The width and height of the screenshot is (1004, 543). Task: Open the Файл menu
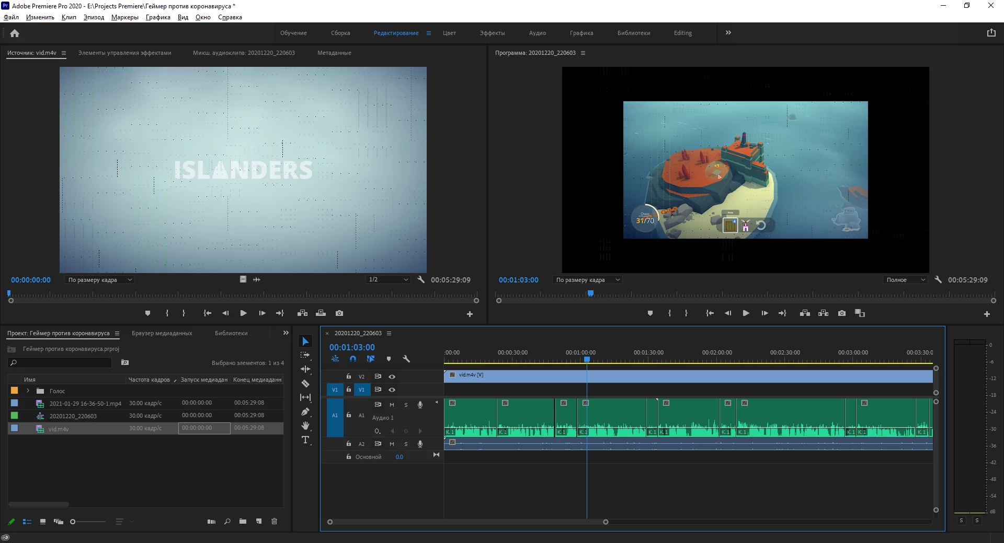coord(11,17)
